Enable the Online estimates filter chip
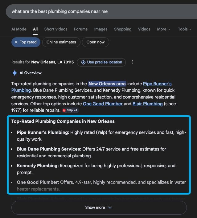Image resolution: width=197 pixels, height=218 pixels. [61, 42]
